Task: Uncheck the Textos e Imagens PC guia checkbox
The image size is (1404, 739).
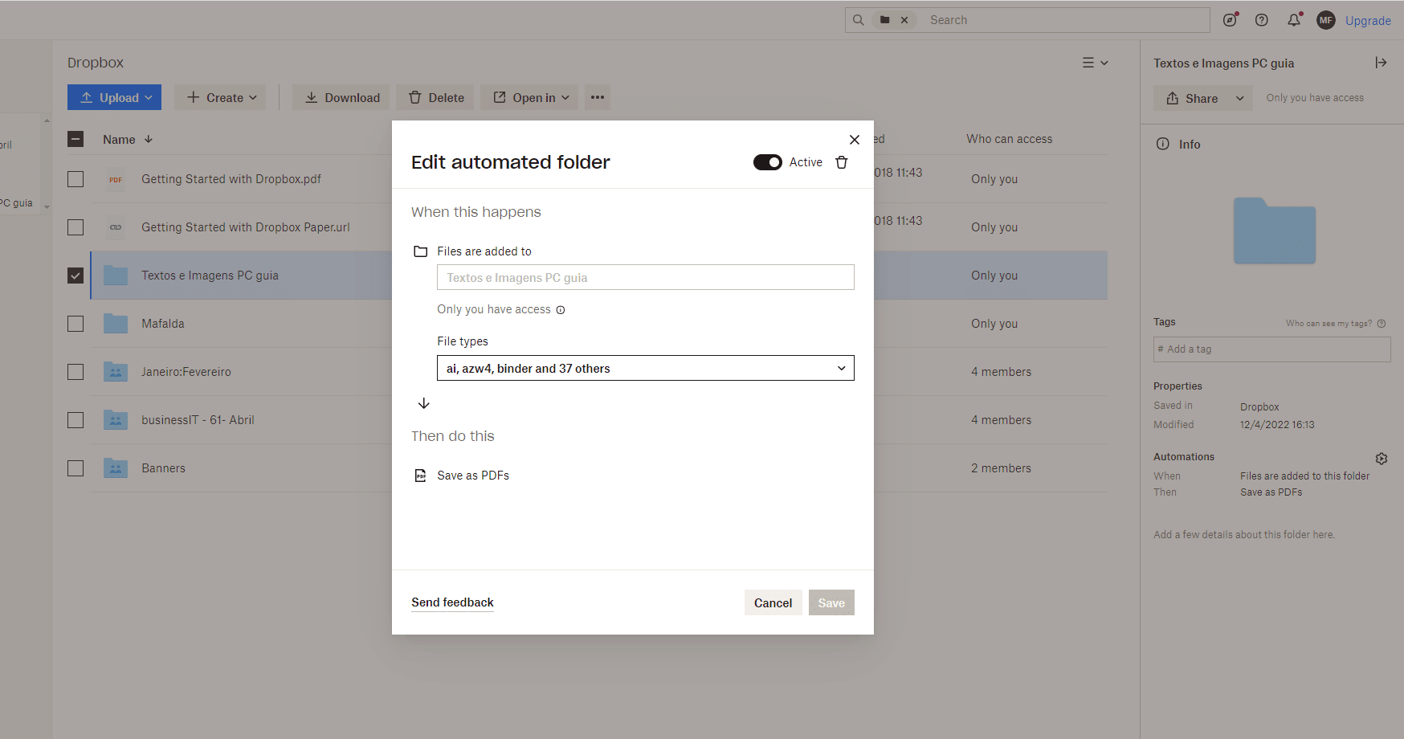Action: click(76, 276)
